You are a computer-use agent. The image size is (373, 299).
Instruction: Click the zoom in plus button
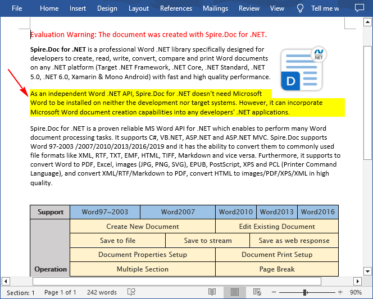[x=340, y=292]
